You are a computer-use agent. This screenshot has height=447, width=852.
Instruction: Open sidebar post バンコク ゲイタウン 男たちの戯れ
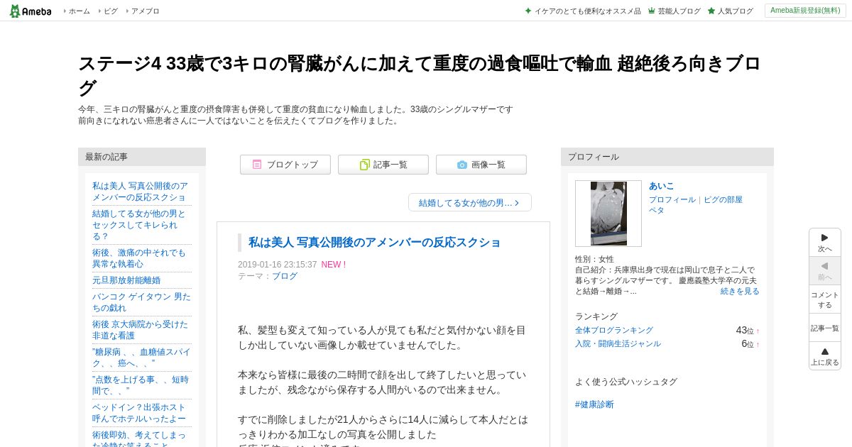pyautogui.click(x=141, y=302)
